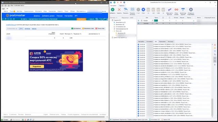Open the Все проекты dropdown
Screen dimensions: 218x122
(81, 11)
